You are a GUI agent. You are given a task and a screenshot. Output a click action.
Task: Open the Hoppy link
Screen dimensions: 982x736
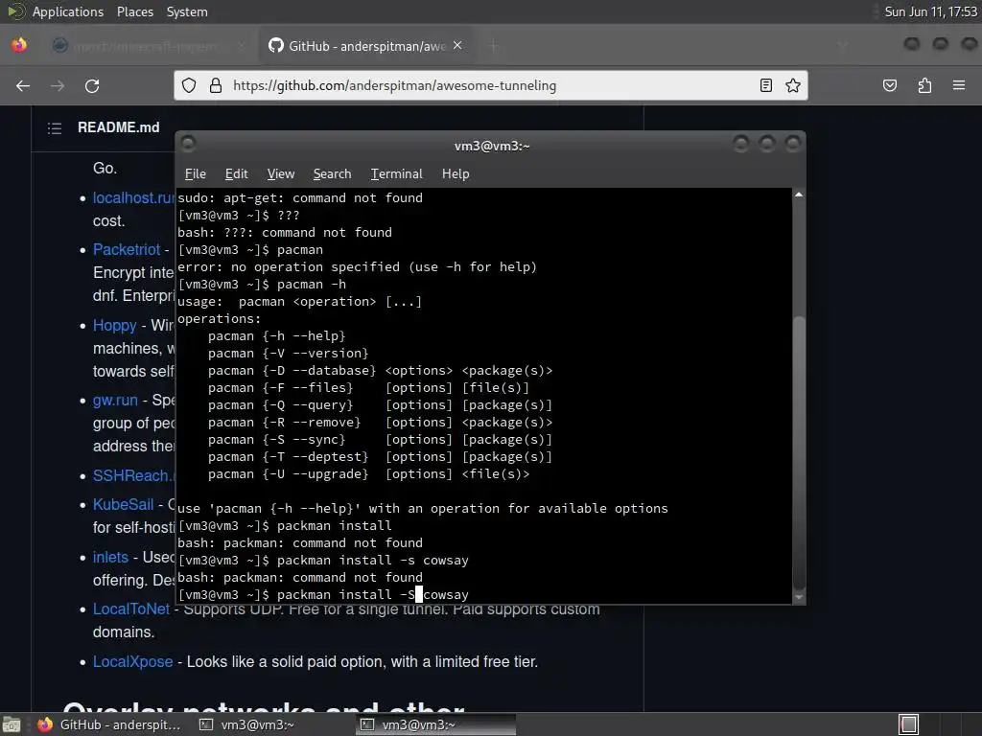[x=115, y=326]
